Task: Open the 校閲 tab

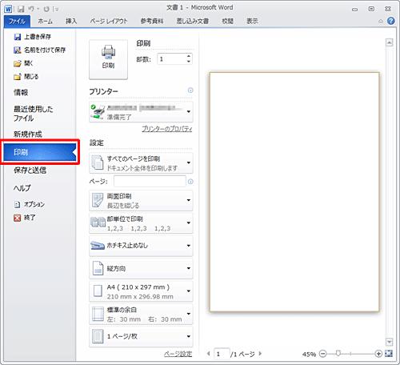Action: 227,21
